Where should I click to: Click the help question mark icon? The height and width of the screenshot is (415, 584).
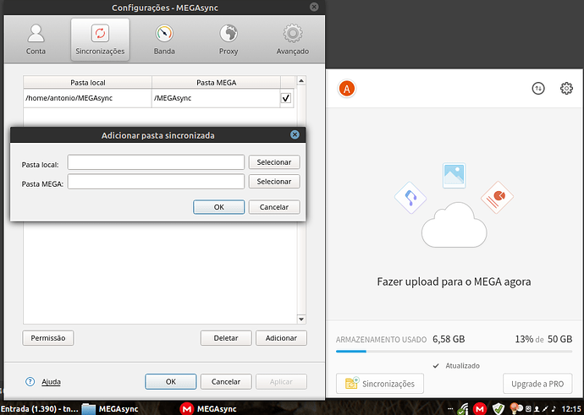tap(30, 381)
